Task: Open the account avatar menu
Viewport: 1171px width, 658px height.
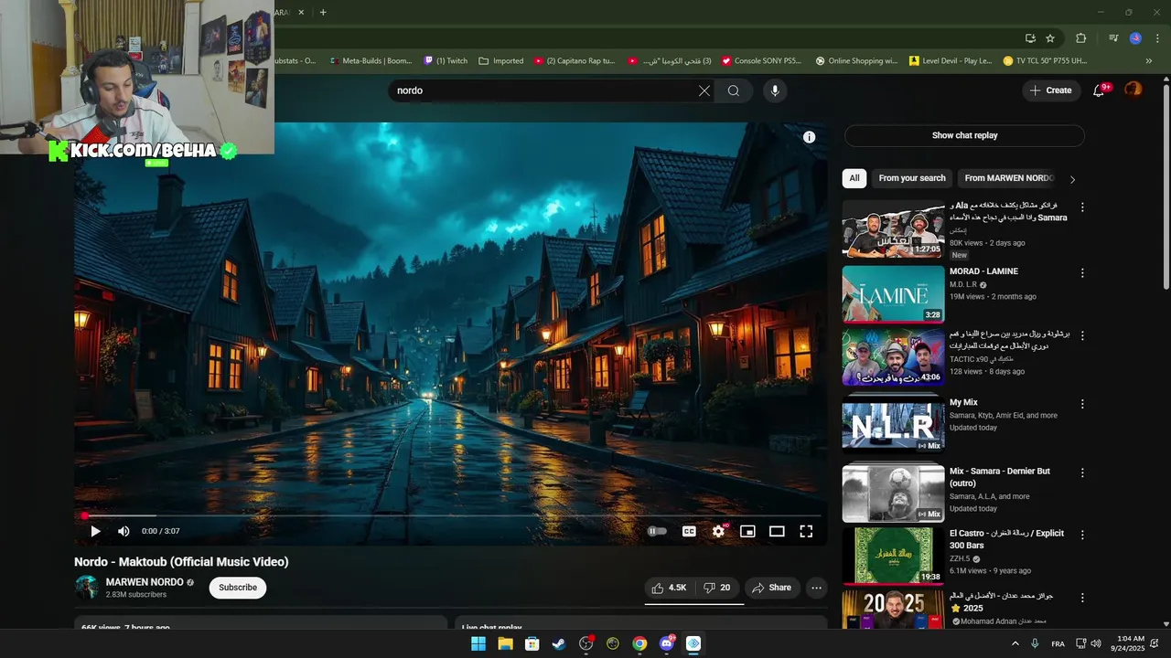Action: [1133, 90]
